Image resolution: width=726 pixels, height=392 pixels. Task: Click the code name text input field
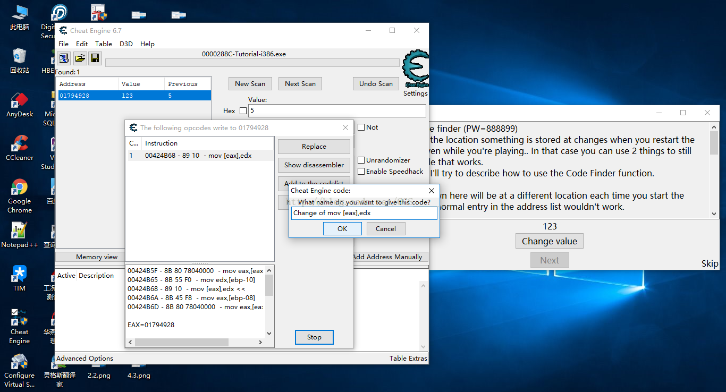(364, 213)
